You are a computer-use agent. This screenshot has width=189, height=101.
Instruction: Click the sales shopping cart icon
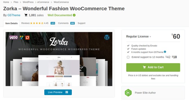coord(26,15)
